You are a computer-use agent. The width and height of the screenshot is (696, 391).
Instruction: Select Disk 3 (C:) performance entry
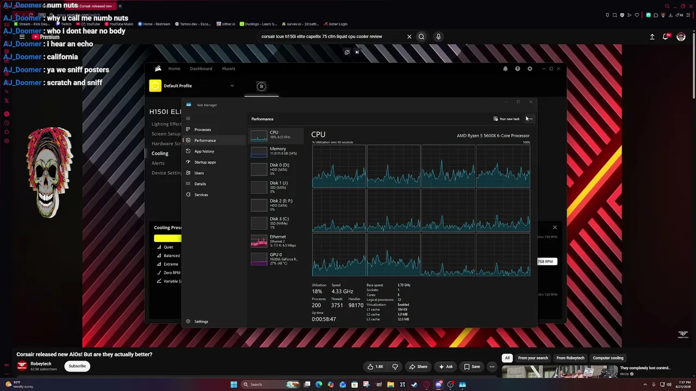pyautogui.click(x=275, y=223)
